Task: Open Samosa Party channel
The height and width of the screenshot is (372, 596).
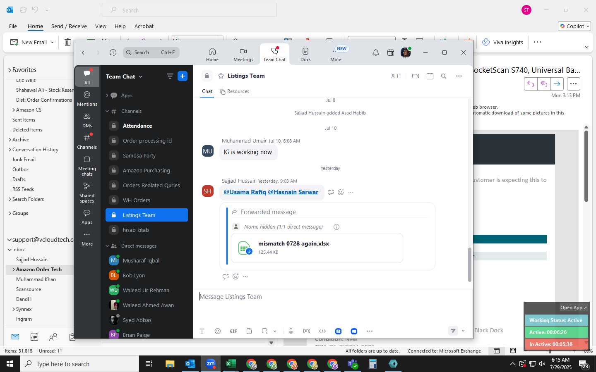Action: (x=147, y=155)
